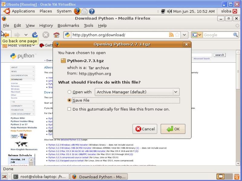Click the Google search field
Image resolution: width=242 pixels, height=181 pixels.
click(218, 35)
